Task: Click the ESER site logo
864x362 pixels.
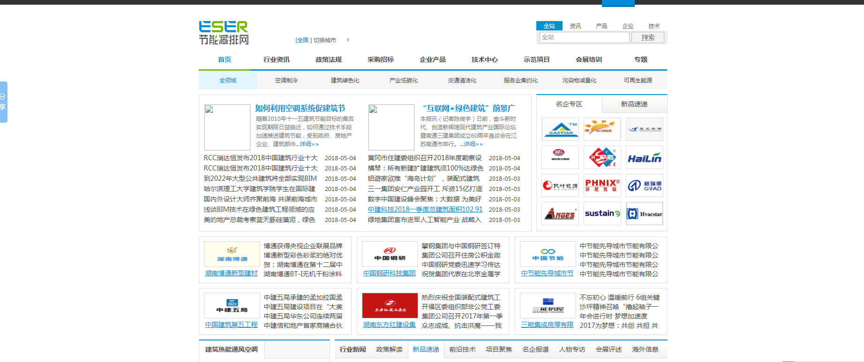Action: pos(224,33)
